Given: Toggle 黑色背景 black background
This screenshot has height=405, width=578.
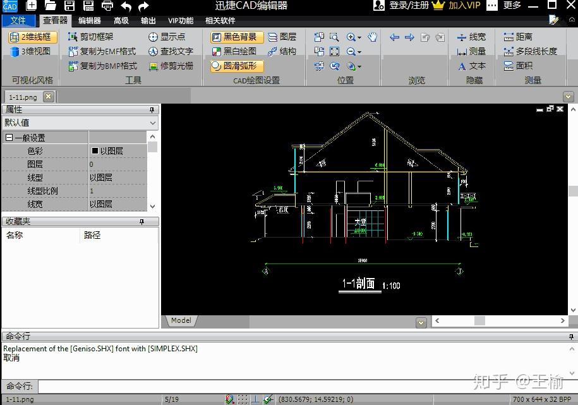Looking at the screenshot, I should click(x=237, y=37).
